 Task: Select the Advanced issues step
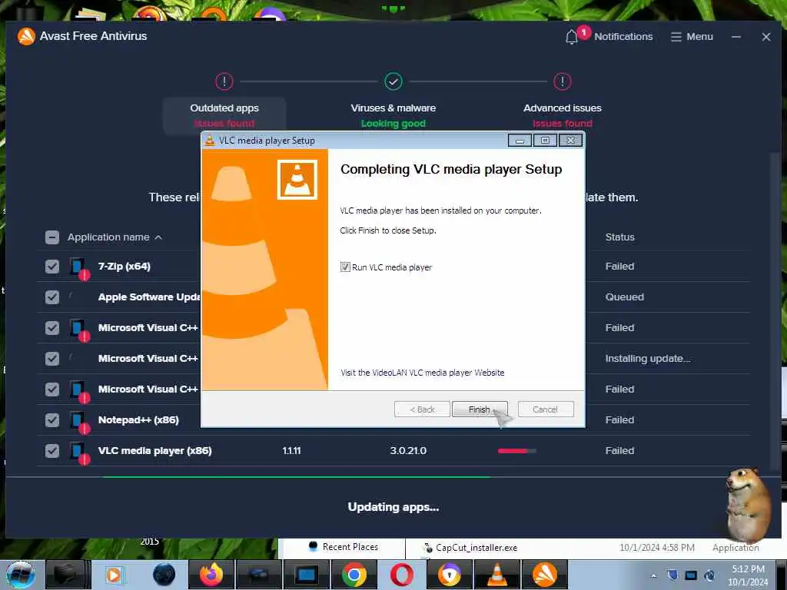[562, 116]
